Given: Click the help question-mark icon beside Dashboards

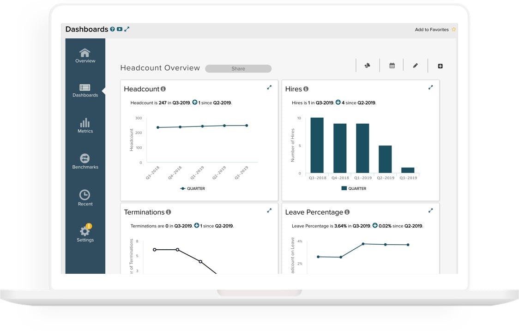Looking at the screenshot, I should [x=113, y=29].
